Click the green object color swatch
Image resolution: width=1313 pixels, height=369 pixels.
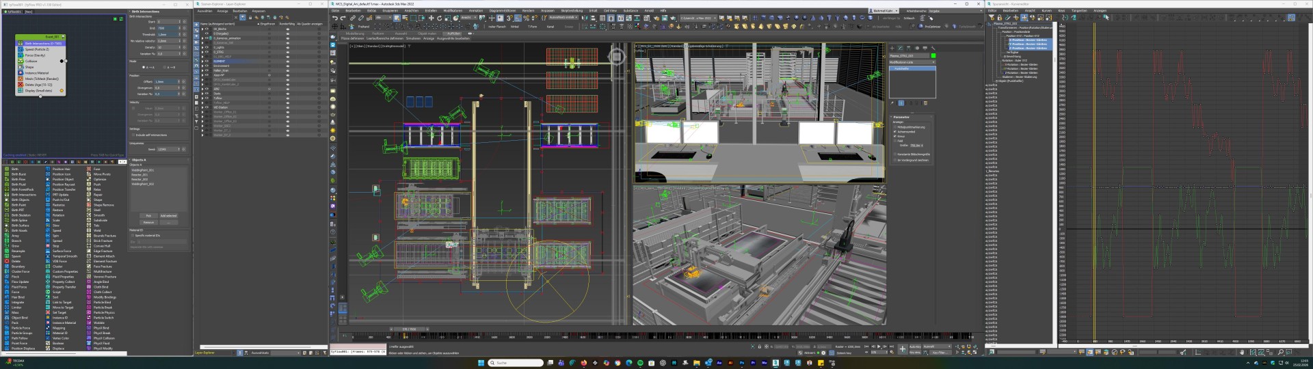(933, 56)
